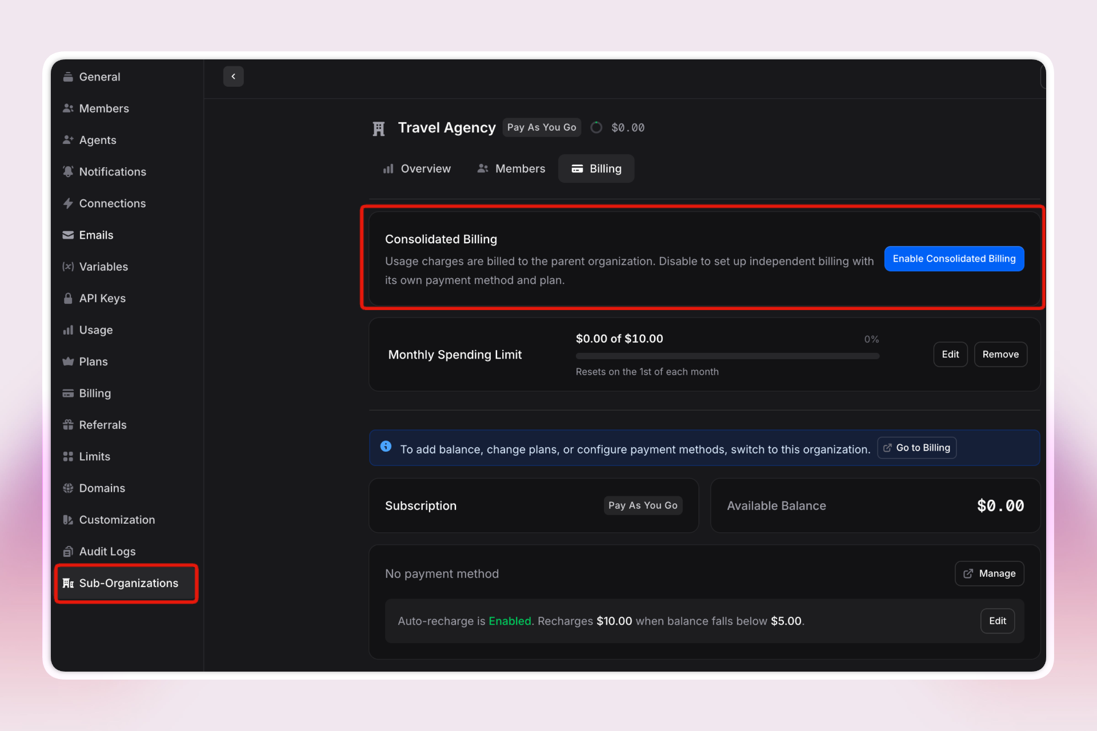
Task: Click the Referrals gift icon
Action: tap(68, 425)
